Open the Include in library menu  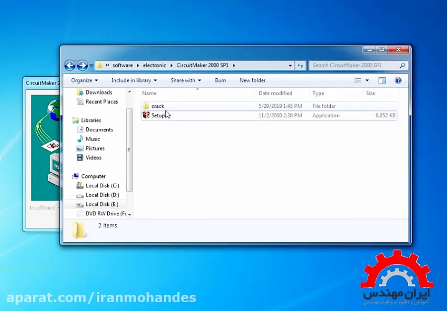click(134, 80)
